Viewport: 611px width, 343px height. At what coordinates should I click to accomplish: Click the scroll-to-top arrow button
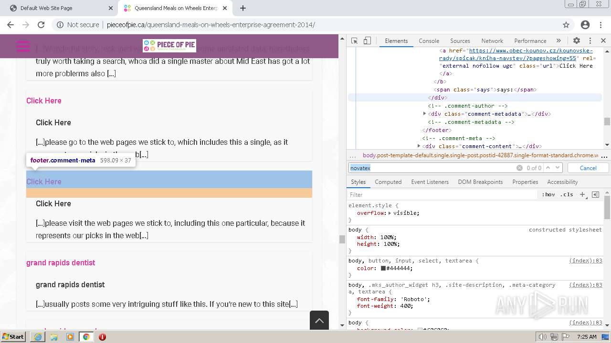coord(319,320)
